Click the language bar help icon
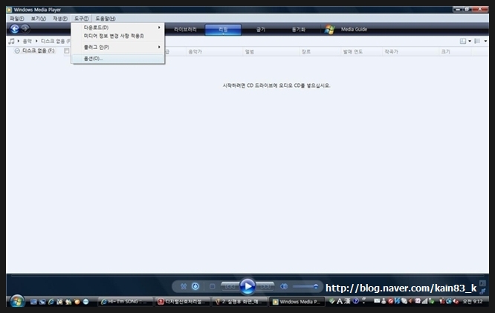Image resolution: width=495 pixels, height=313 pixels. [356, 301]
